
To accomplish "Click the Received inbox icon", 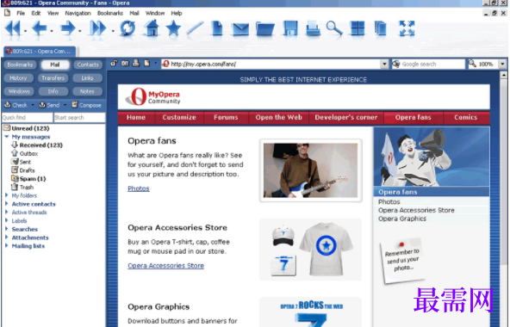I will tap(15, 145).
